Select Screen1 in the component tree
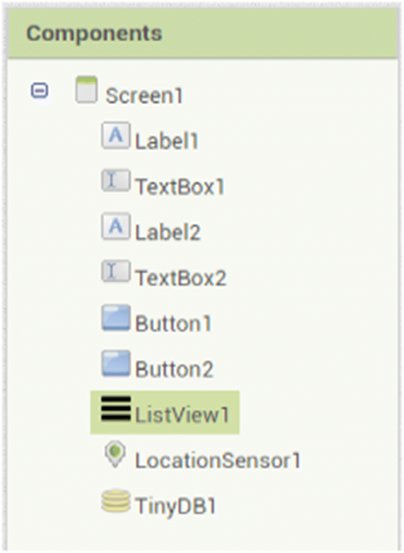This screenshot has height=553, width=404. coord(144,96)
